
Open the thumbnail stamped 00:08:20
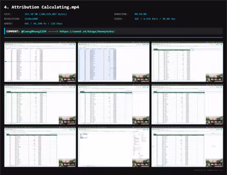113,147
